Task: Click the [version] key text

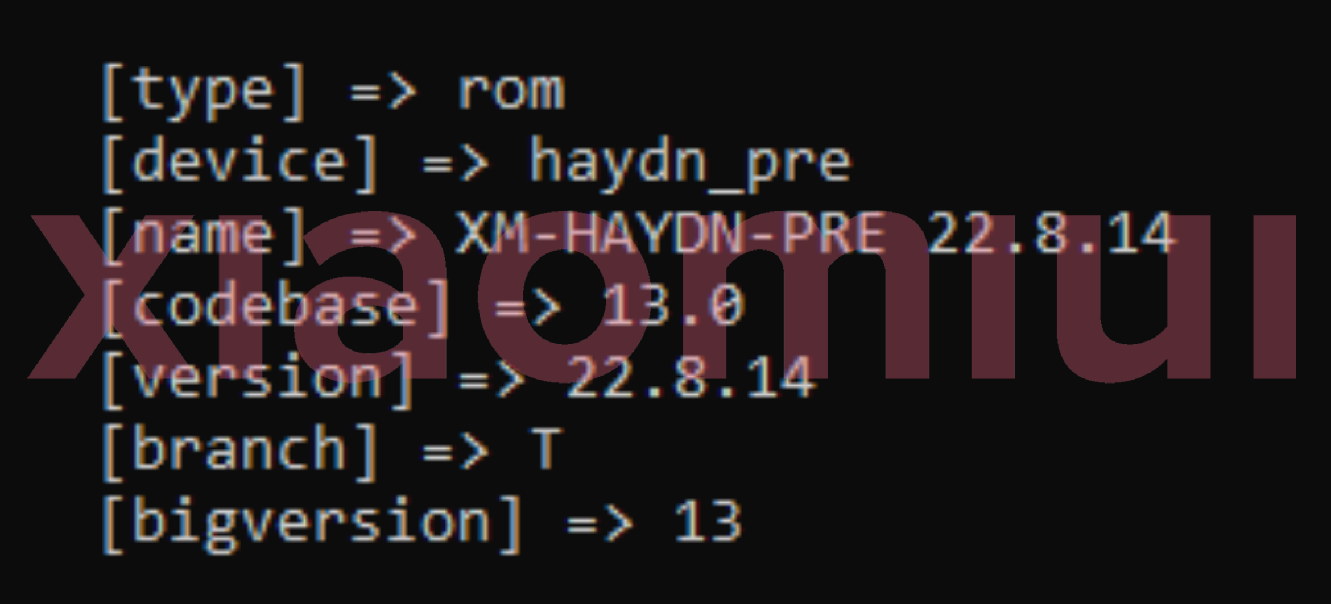Action: point(258,380)
